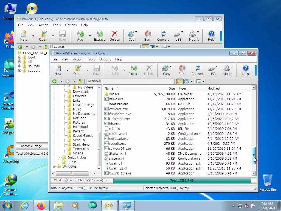Open the layout pane dropdown arrow in install.wim window

pos(203,81)
